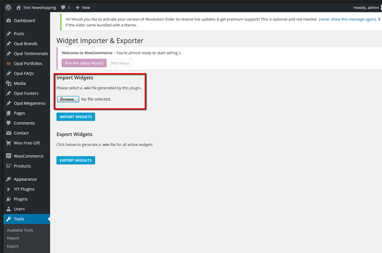This screenshot has height=253, width=382.
Task: Click Import under Tools submenu
Action: (x=13, y=238)
